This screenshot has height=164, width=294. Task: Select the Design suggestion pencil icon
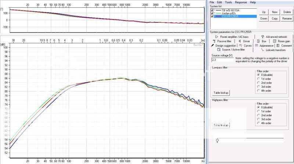(x=213, y=45)
